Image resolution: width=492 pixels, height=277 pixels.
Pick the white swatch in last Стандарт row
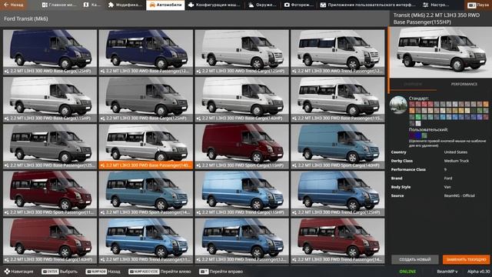[418, 123]
